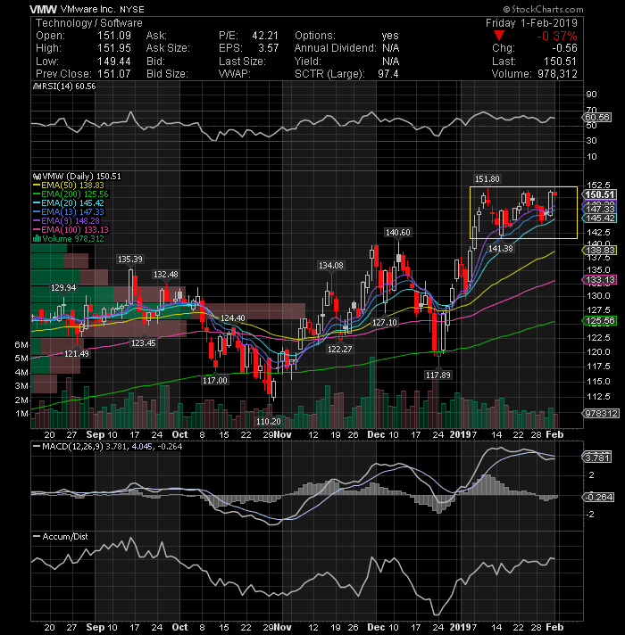Click the red -0.37% percent change
Image resolution: width=625 pixels, height=635 pixels.
pos(556,36)
